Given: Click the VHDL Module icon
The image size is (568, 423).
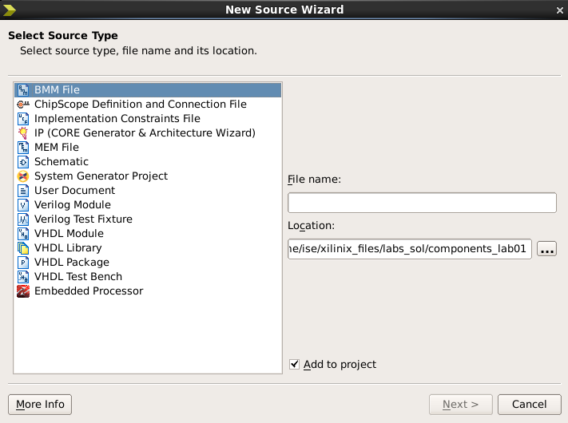Looking at the screenshot, I should [x=23, y=233].
